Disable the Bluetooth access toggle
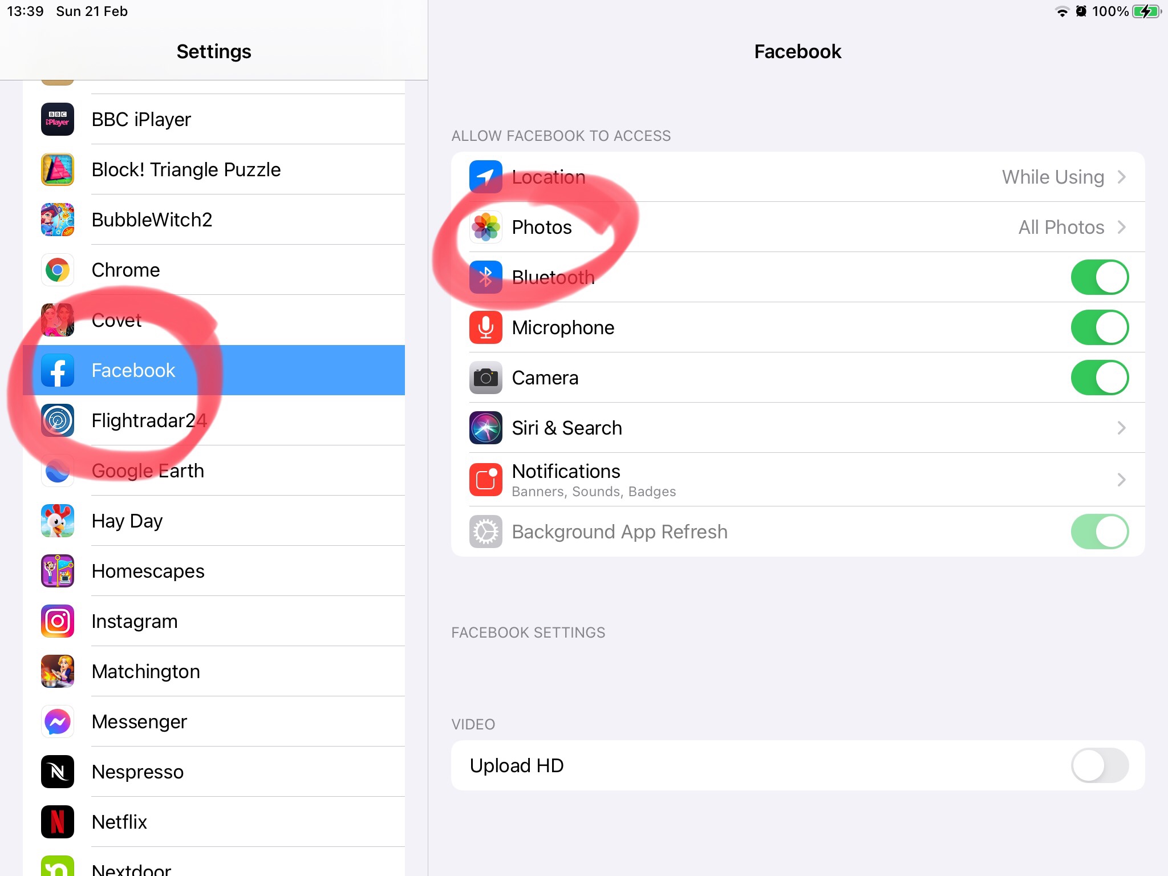The width and height of the screenshot is (1168, 876). pos(1100,277)
